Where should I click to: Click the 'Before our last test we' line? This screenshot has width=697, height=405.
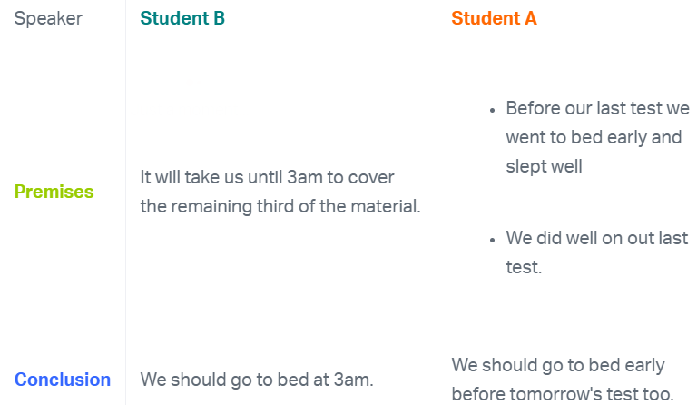[x=597, y=108]
